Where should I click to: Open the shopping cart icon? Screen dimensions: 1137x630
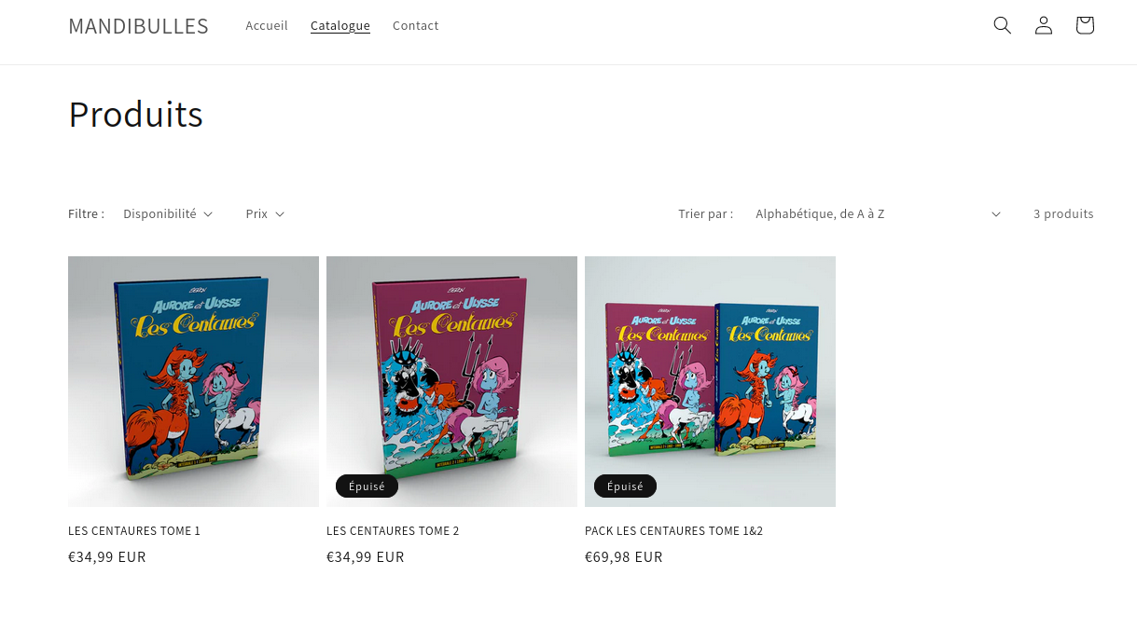click(1085, 25)
